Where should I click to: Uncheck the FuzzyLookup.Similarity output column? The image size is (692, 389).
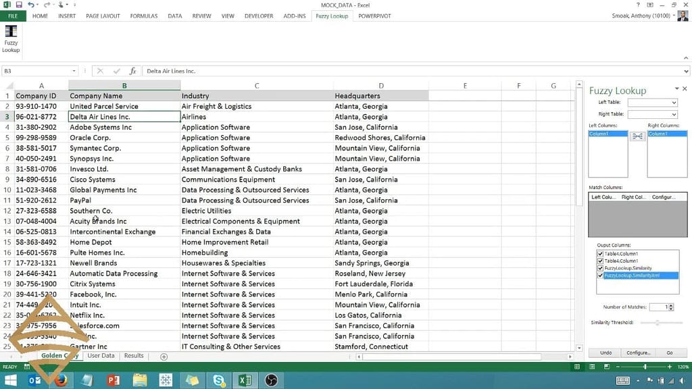click(601, 268)
